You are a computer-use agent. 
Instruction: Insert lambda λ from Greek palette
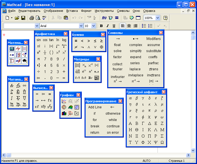click(x=156, y=104)
